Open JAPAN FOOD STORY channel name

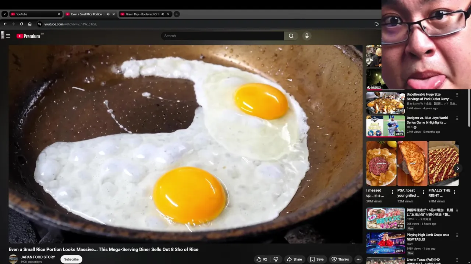[x=38, y=257]
